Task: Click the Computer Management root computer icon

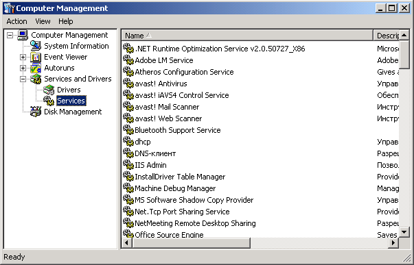Action: click(x=23, y=35)
